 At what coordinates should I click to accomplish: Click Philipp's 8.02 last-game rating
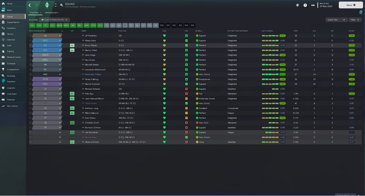[283, 75]
